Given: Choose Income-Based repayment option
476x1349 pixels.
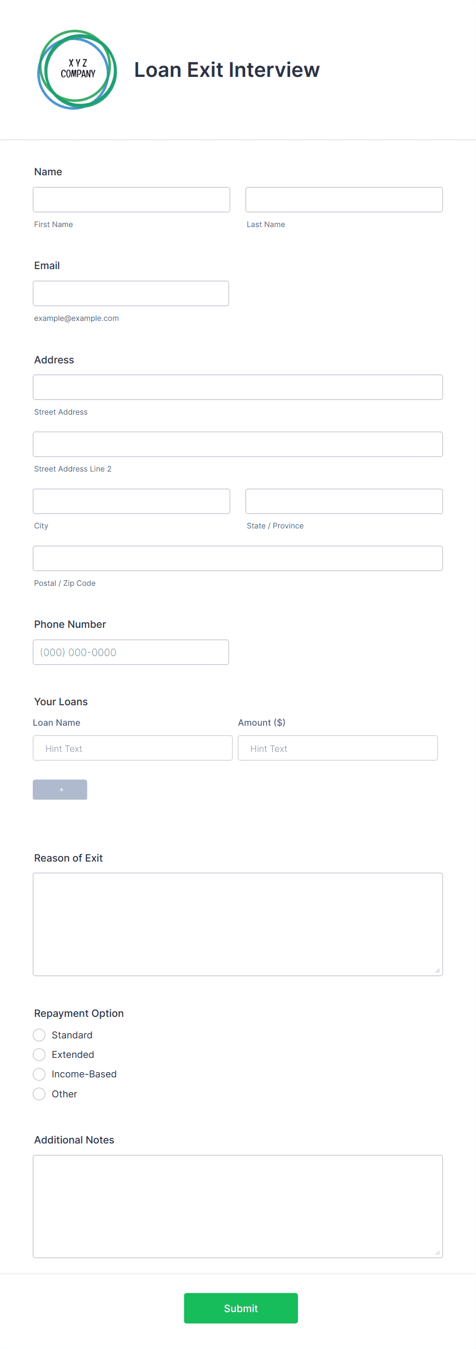Looking at the screenshot, I should point(39,1074).
